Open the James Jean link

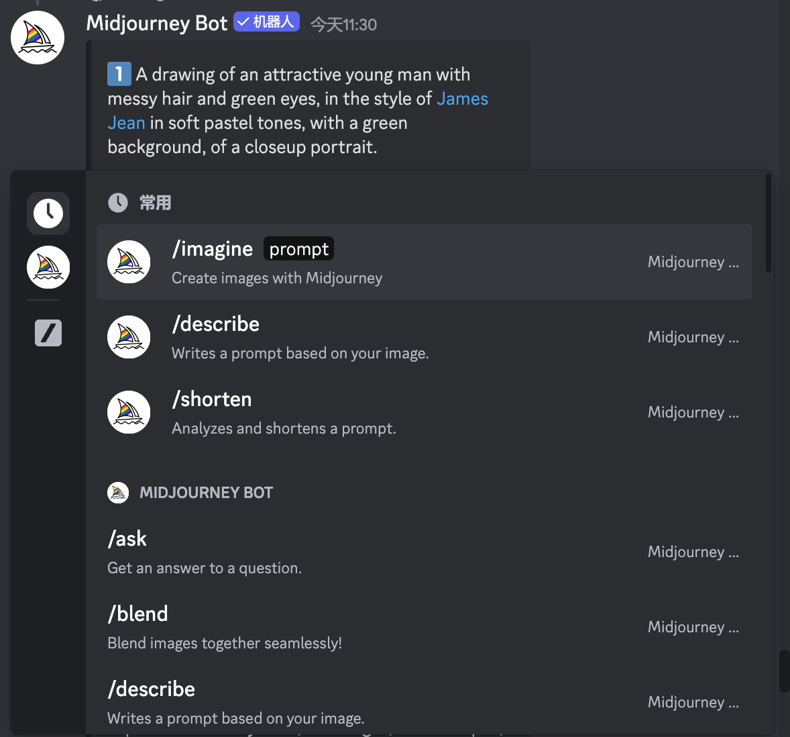462,99
